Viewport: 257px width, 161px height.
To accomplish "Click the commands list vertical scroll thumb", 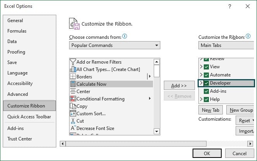I will [156, 71].
